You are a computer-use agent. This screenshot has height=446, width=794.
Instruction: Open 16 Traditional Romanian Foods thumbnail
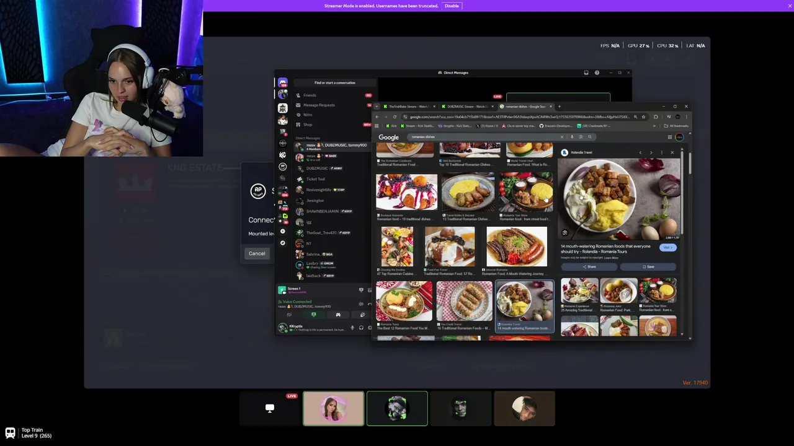pos(464,301)
